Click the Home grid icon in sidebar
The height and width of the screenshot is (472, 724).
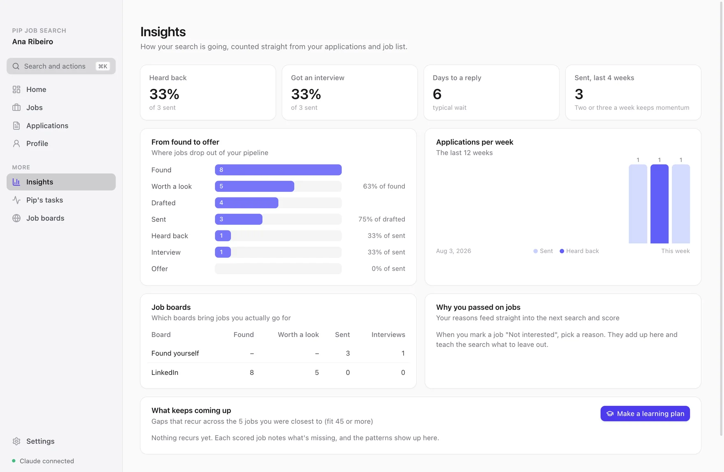pyautogui.click(x=16, y=89)
